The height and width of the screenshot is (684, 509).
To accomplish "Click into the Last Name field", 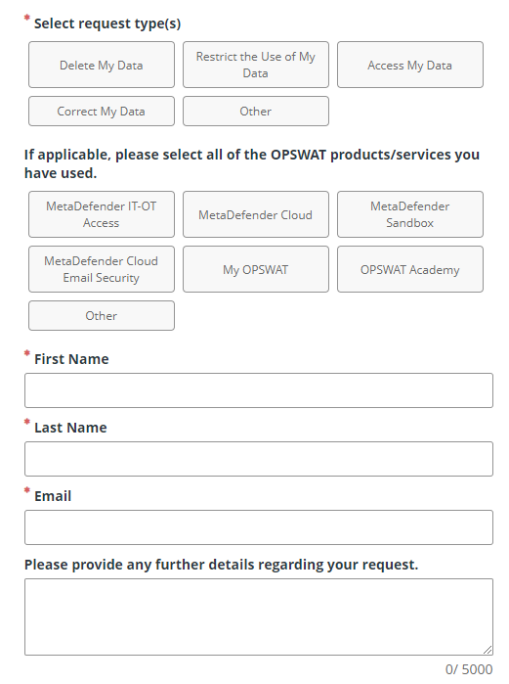I will coord(259,459).
